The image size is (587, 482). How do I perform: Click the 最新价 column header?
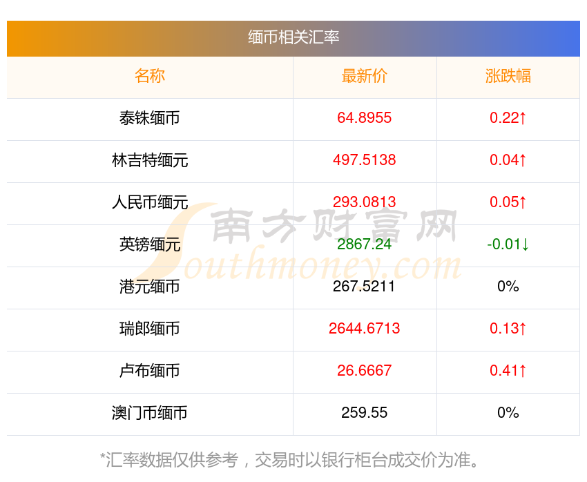coord(364,76)
